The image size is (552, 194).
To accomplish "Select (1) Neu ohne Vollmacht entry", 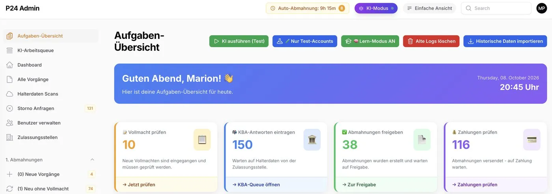I will [50, 189].
